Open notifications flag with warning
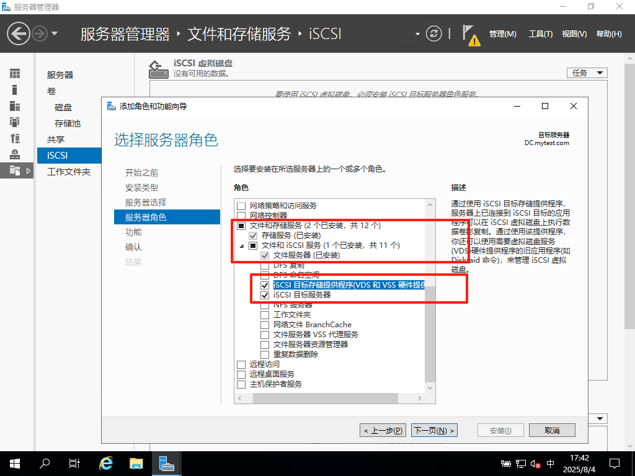Screen dimensions: 635x476 (471, 35)
